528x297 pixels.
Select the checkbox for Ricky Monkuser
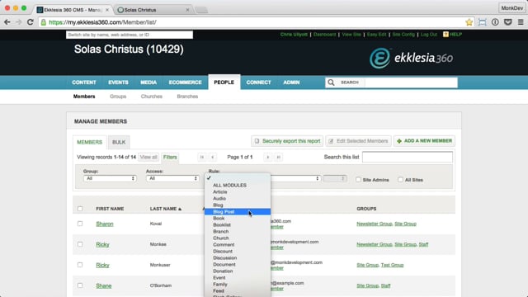80,265
